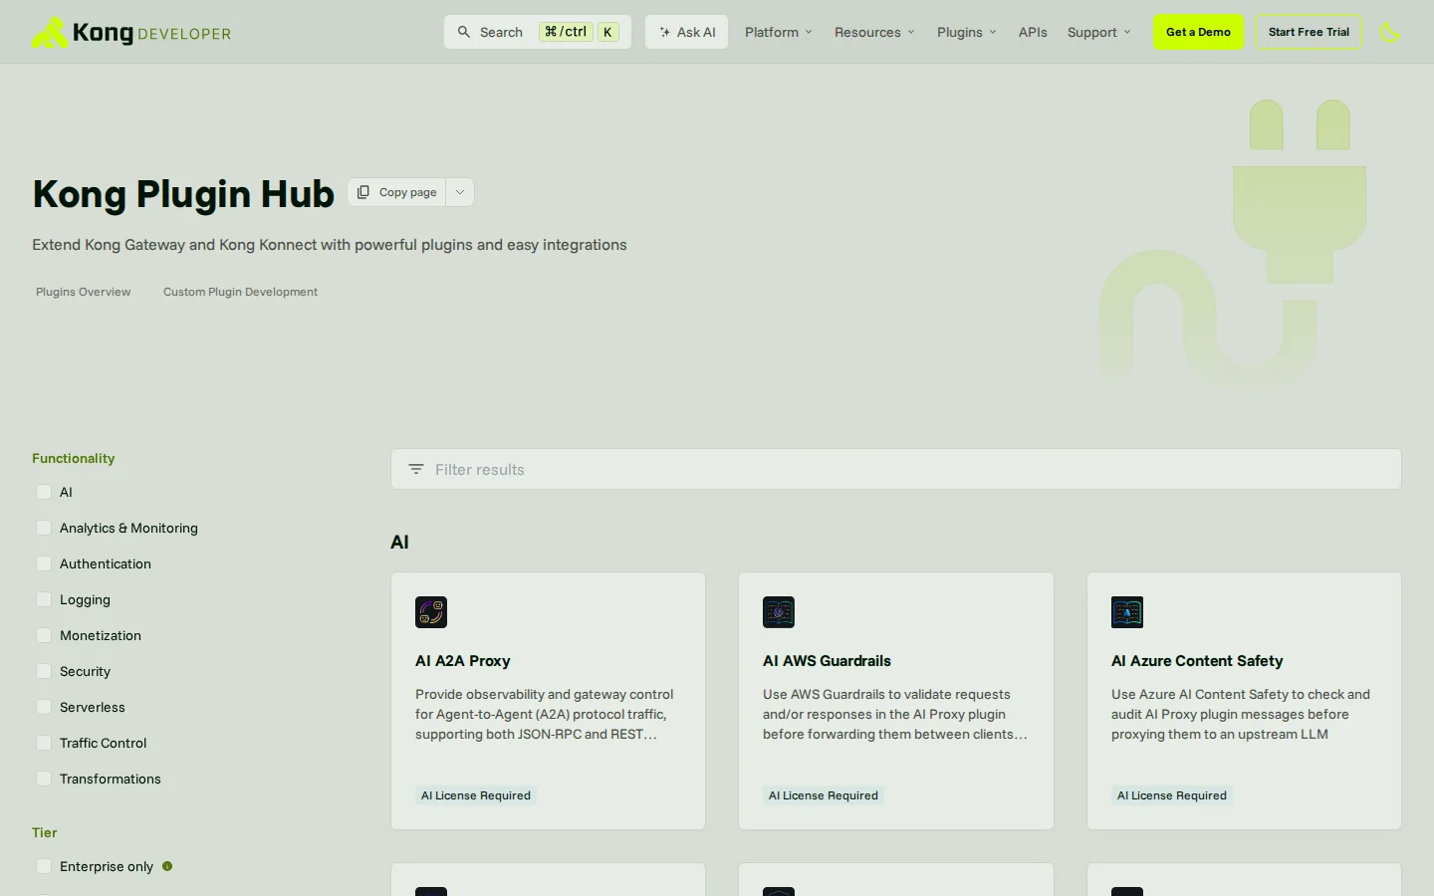The image size is (1434, 896).
Task: Click the AI AWS Guardrails description text
Action: (x=895, y=714)
